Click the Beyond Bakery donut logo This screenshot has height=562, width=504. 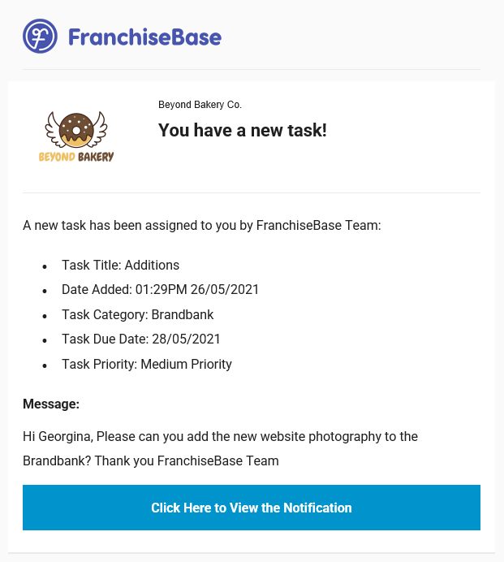pos(76,130)
